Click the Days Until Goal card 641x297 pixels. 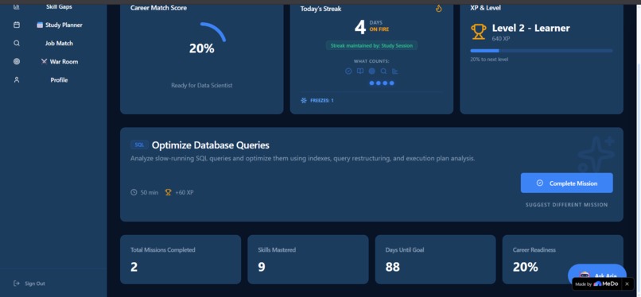[x=435, y=259]
